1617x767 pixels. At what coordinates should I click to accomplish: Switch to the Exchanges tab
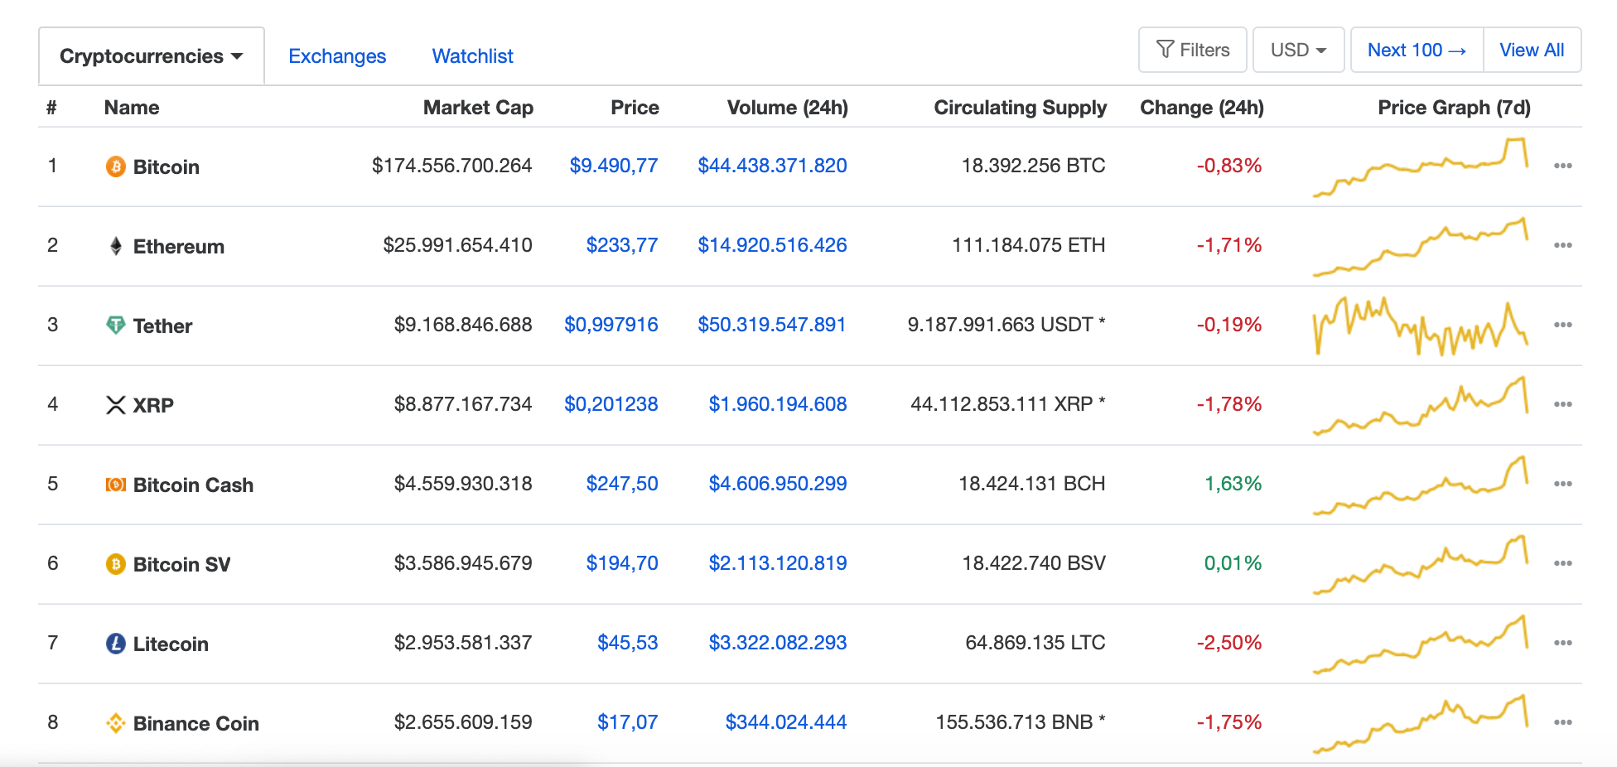[337, 56]
